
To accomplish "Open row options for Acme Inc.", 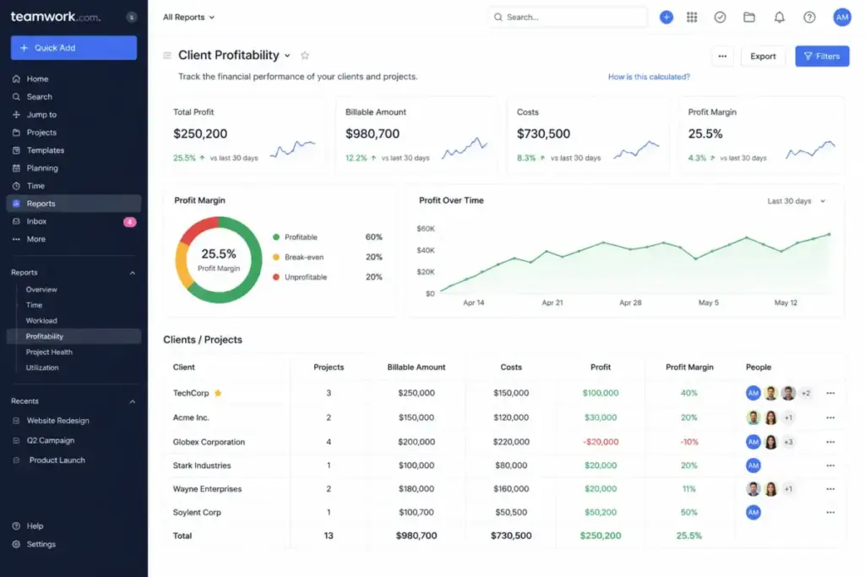I will pyautogui.click(x=830, y=417).
